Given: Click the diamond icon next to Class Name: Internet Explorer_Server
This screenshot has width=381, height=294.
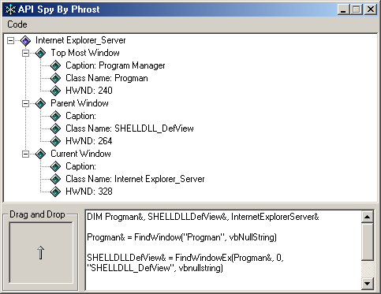Looking at the screenshot, I should 55,179.
